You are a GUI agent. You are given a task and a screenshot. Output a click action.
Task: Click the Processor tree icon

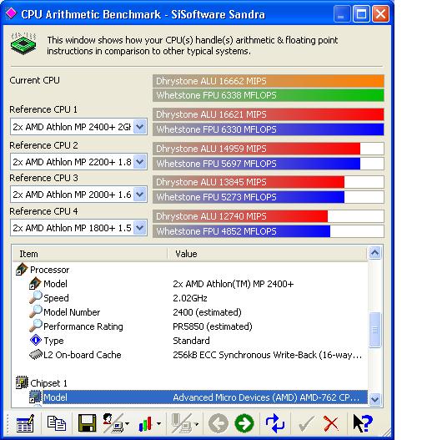(22, 269)
